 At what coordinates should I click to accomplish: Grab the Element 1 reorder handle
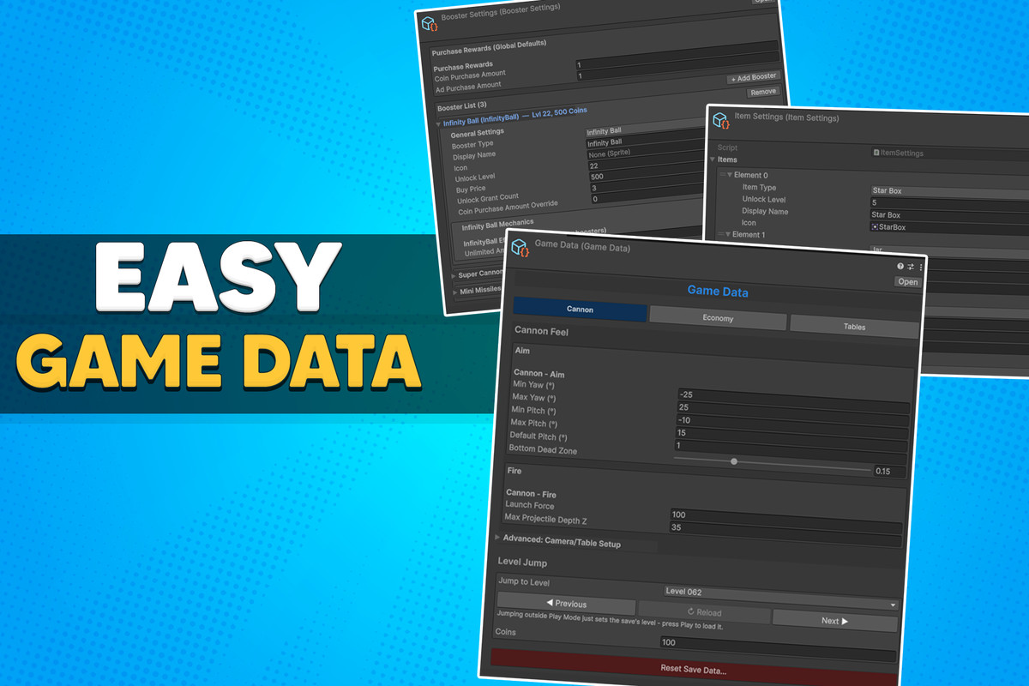click(719, 234)
